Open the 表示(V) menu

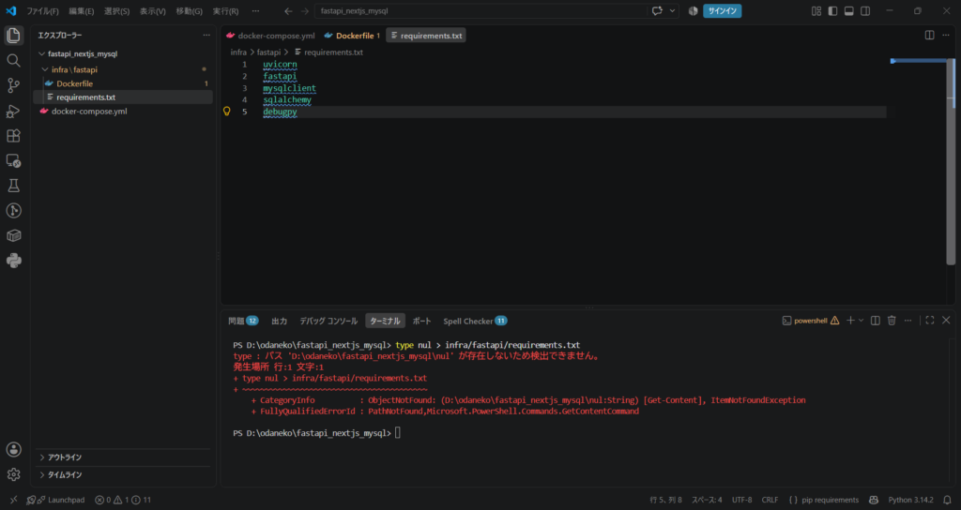point(153,11)
